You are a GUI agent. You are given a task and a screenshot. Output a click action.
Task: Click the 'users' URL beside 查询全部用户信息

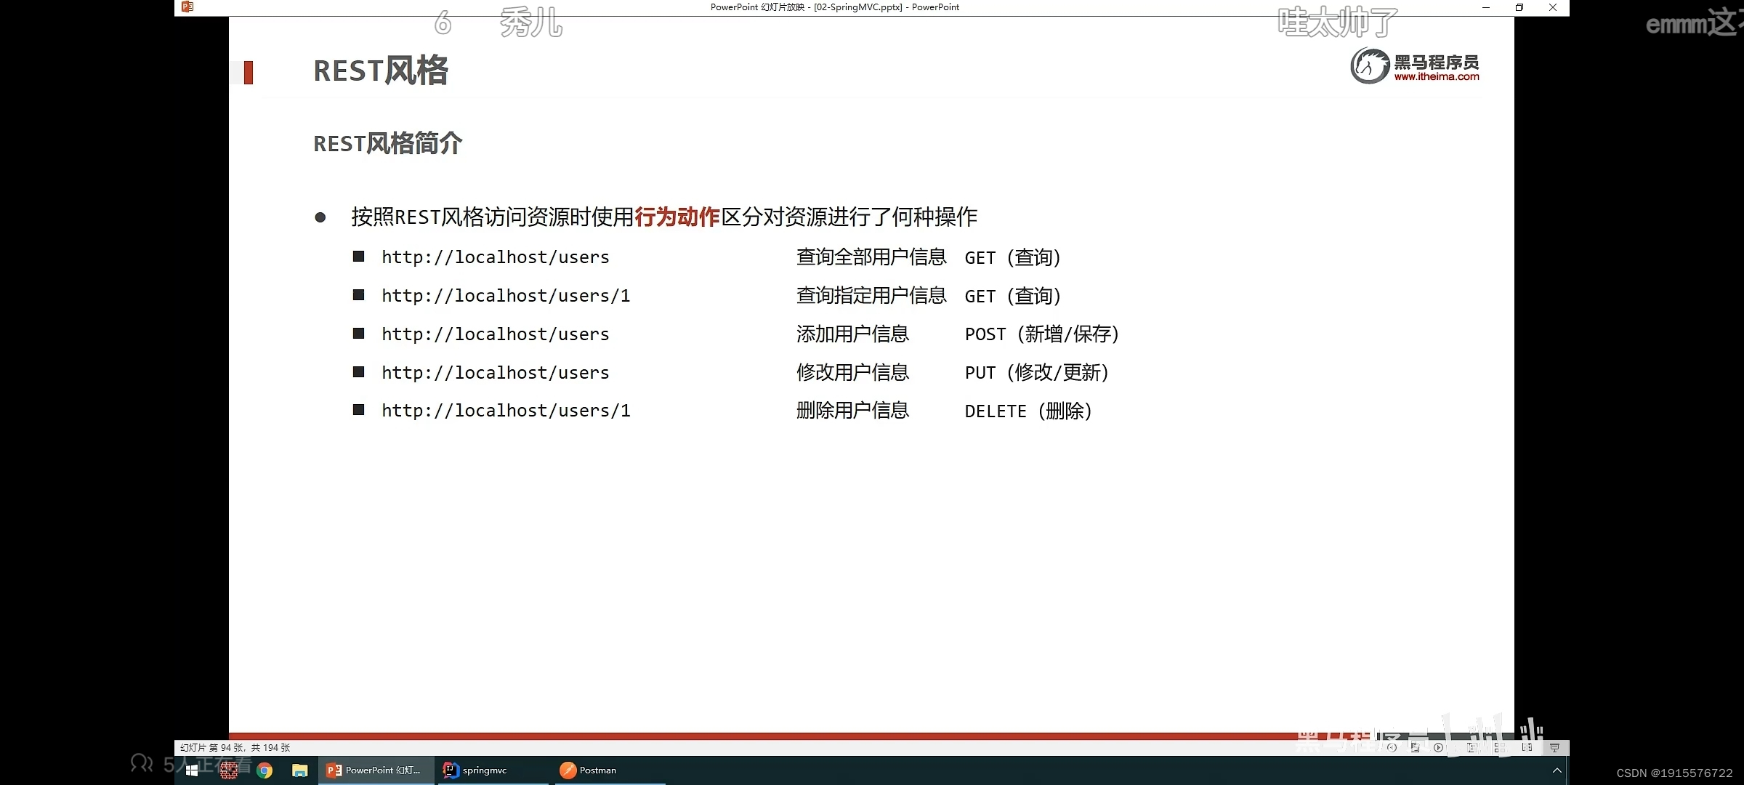[496, 257]
